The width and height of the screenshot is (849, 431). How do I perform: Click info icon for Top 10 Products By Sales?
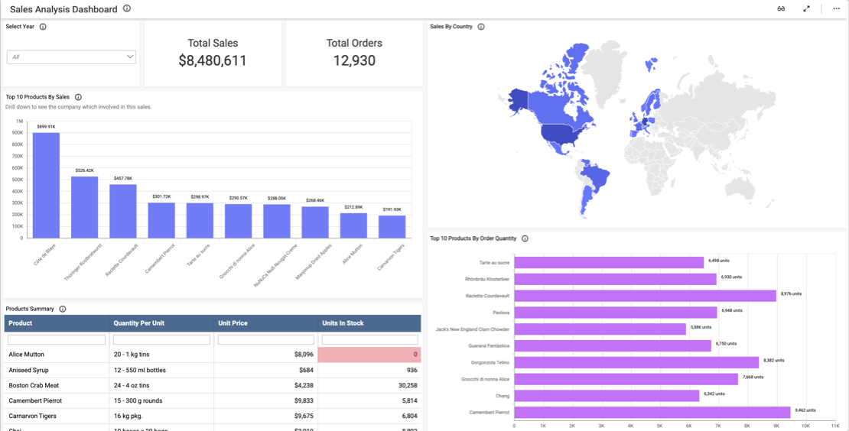click(x=78, y=97)
